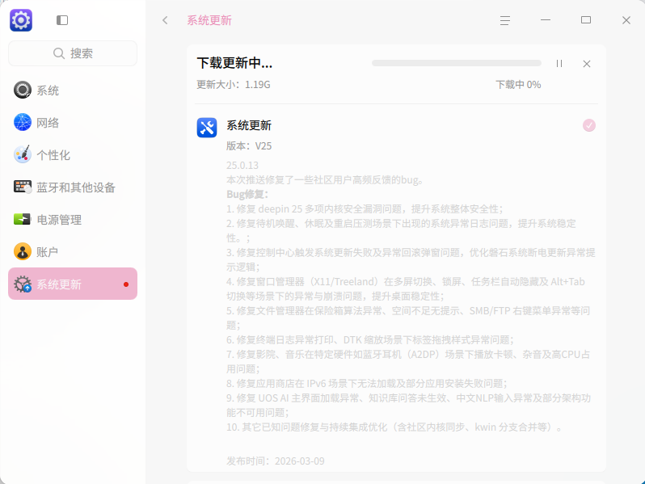
Task: Toggle the pink system update checkmark
Action: [x=589, y=125]
